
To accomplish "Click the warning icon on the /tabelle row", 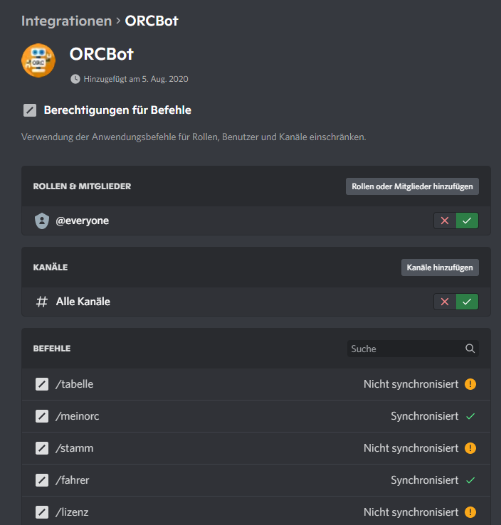I will [x=470, y=384].
